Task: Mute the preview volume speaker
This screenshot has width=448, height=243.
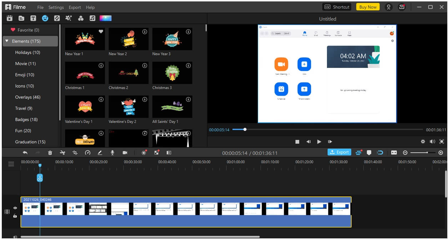Action: pos(432,142)
